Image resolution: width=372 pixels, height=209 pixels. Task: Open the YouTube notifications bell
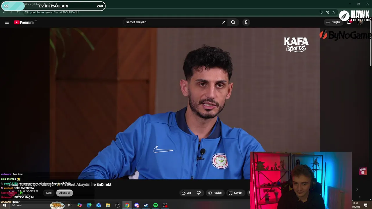tap(349, 22)
